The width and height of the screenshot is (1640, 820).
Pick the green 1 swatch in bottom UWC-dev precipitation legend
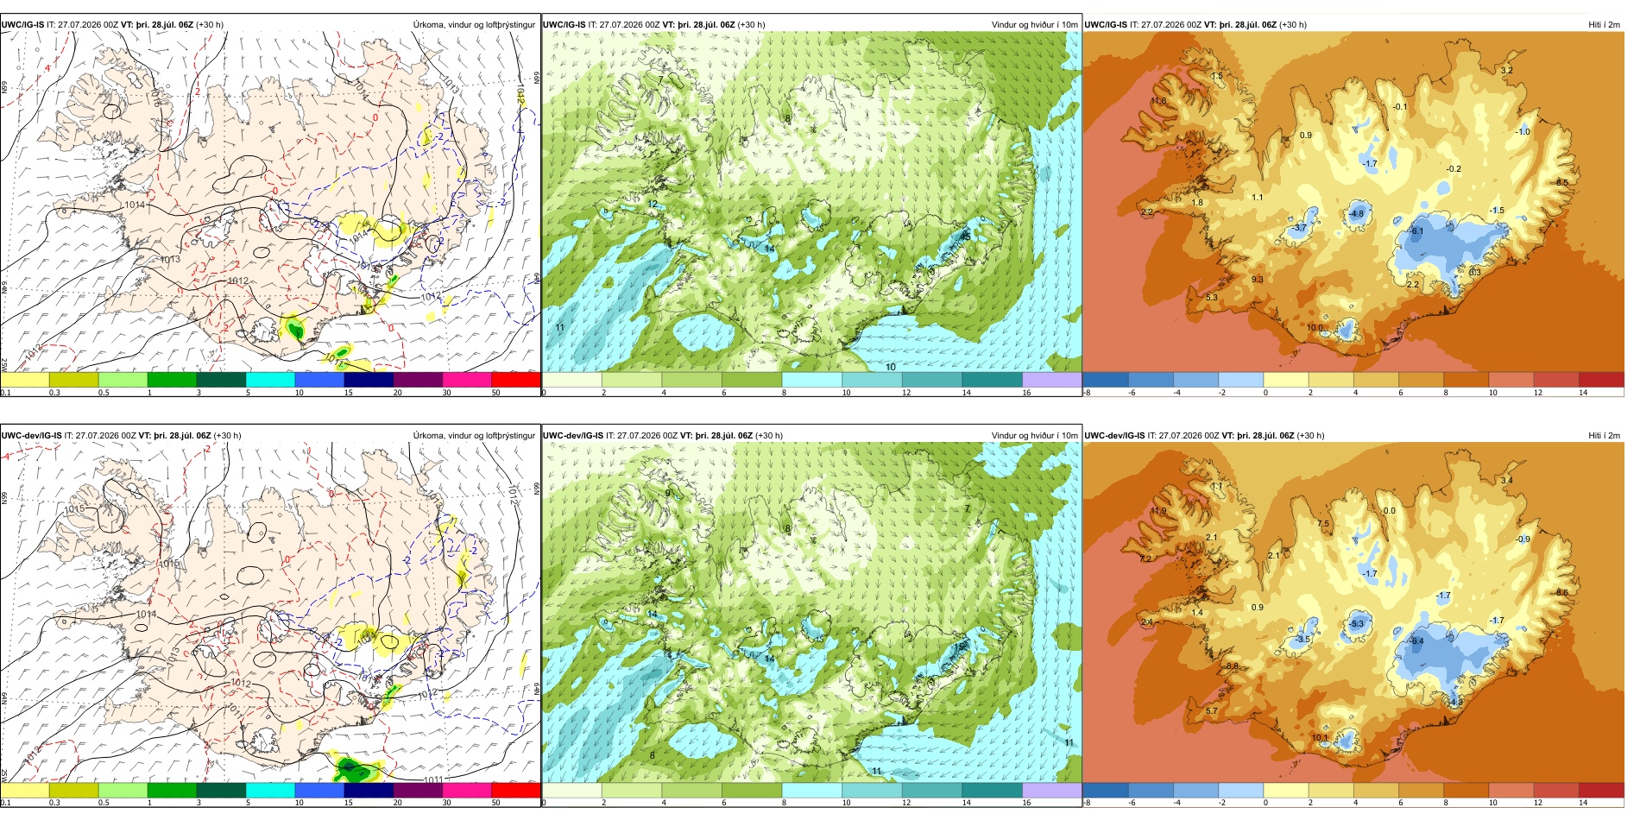click(172, 790)
